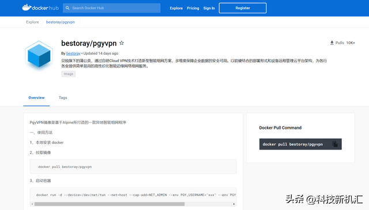This screenshot has width=369, height=210.
Task: Go to Explore breadcrumb
Action: (x=32, y=22)
